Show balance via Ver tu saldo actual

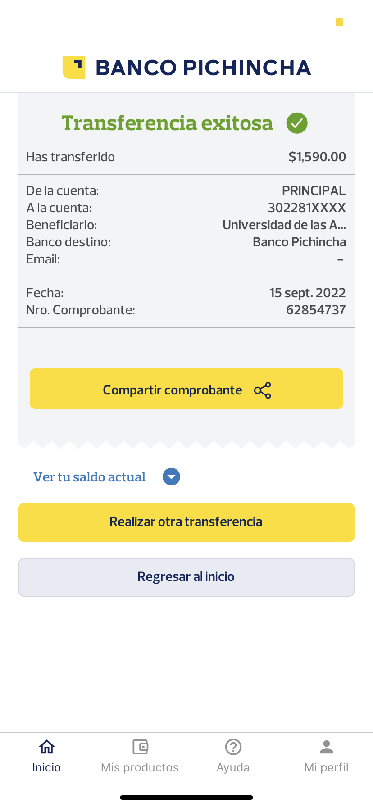[90, 477]
